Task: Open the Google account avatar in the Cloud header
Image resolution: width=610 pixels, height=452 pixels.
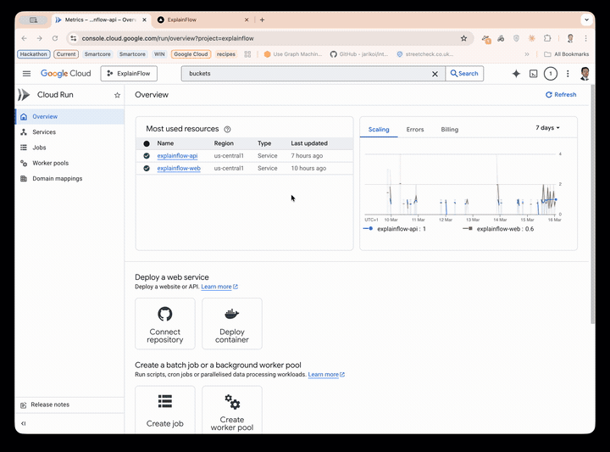Action: tap(585, 74)
